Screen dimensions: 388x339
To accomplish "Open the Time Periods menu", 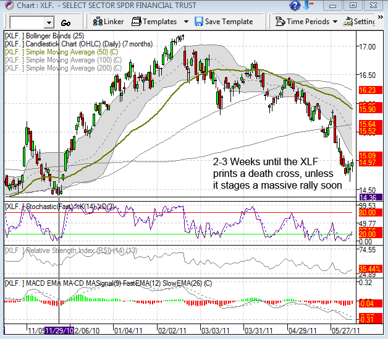I will tap(302, 22).
